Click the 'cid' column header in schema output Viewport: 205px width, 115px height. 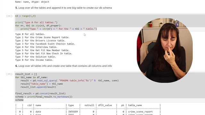click(x=29, y=105)
